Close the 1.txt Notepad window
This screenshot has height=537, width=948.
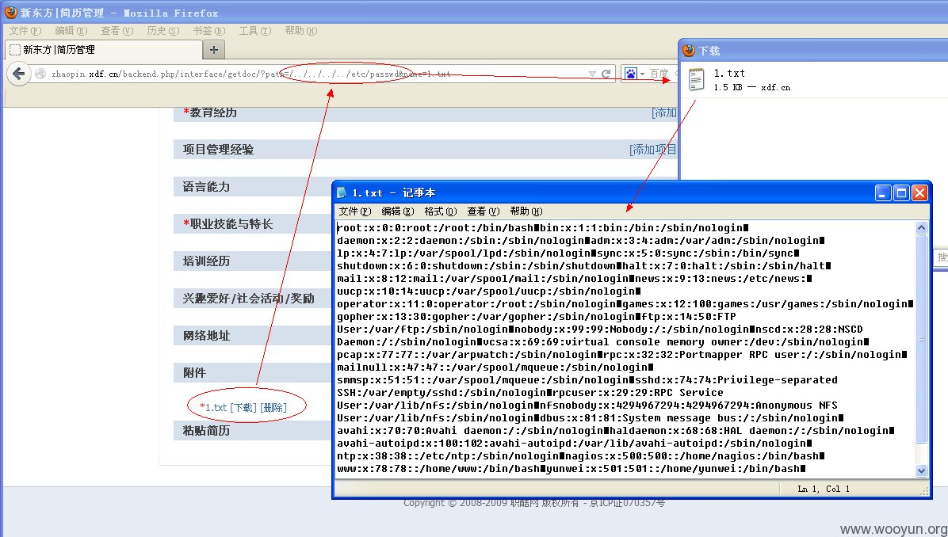pos(919,192)
